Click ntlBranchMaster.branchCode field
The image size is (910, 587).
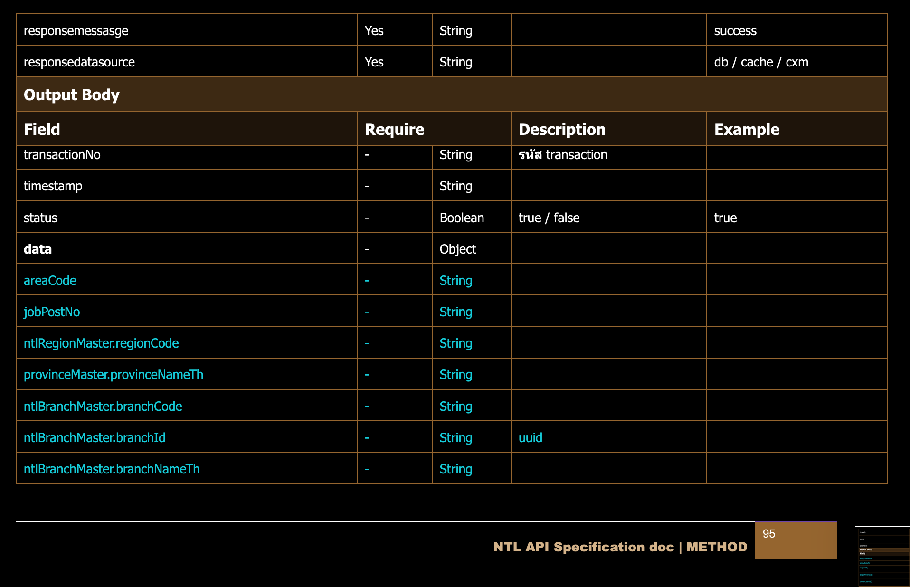tap(103, 406)
